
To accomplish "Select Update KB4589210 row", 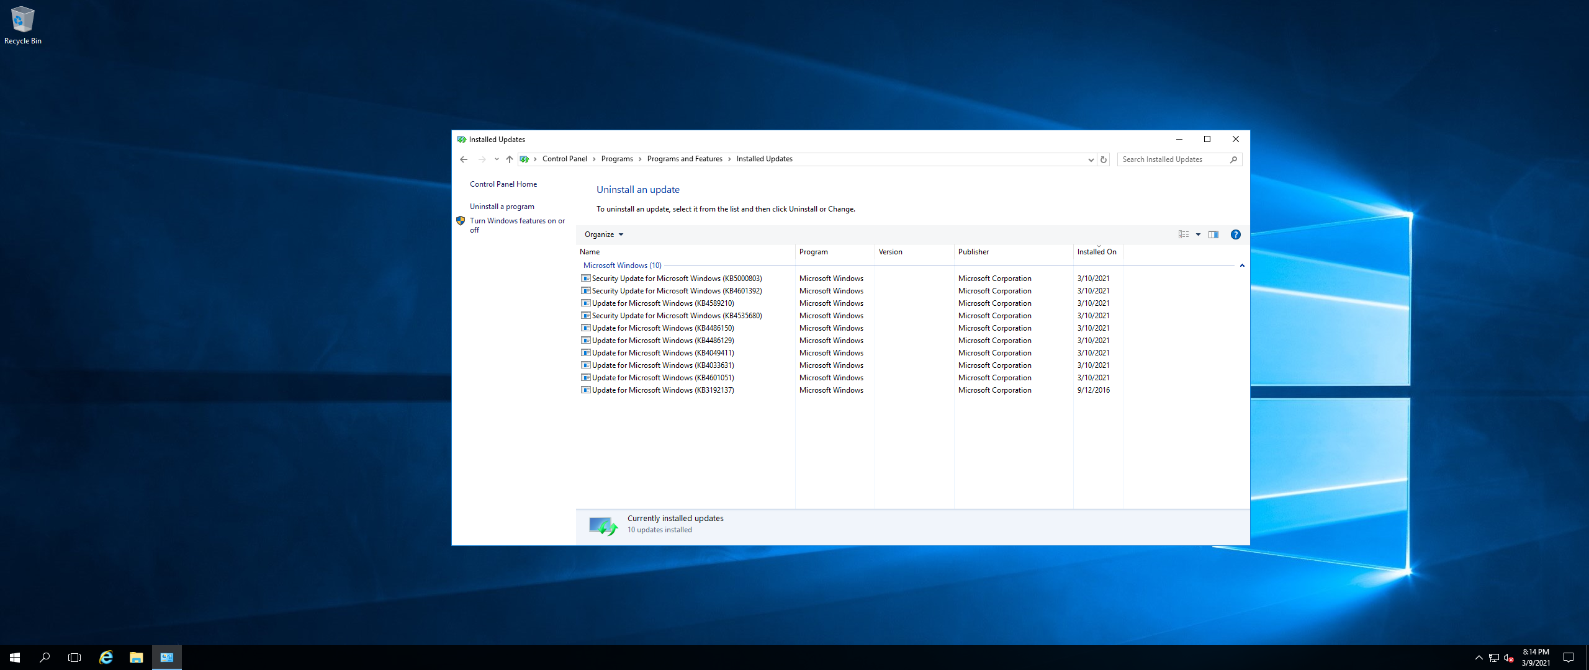I will 850,303.
